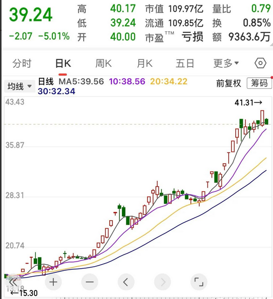Open the 均线 indicator dropdown
The width and height of the screenshot is (273, 299).
coord(19,86)
